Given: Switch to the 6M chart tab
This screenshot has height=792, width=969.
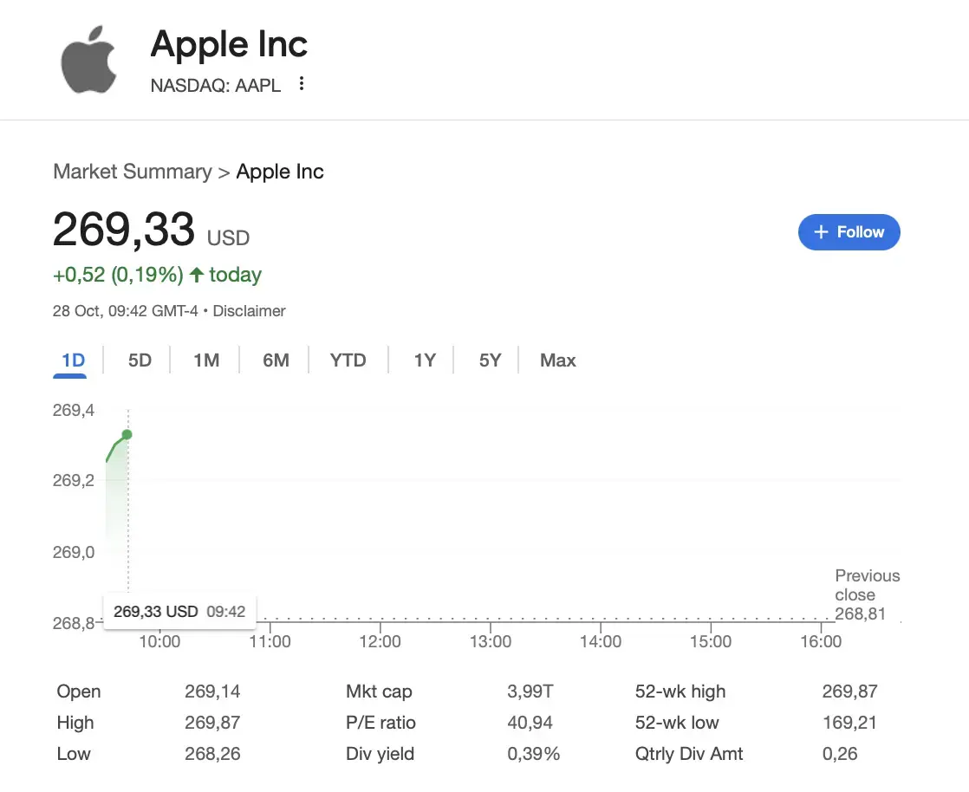Looking at the screenshot, I should 275,360.
